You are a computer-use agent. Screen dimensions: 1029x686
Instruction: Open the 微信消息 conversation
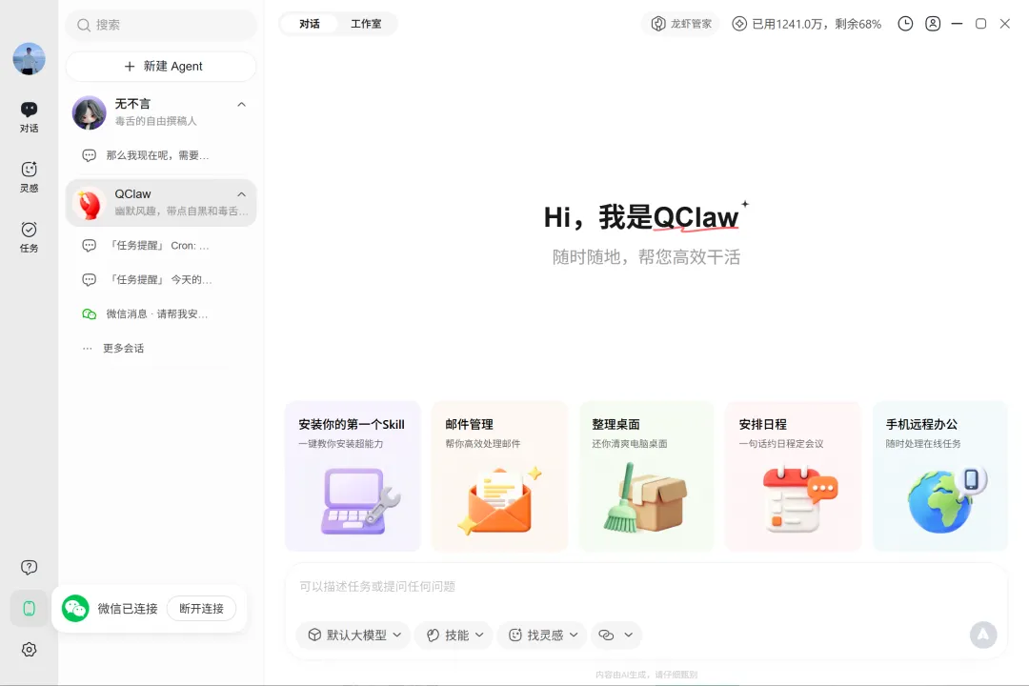pos(161,313)
